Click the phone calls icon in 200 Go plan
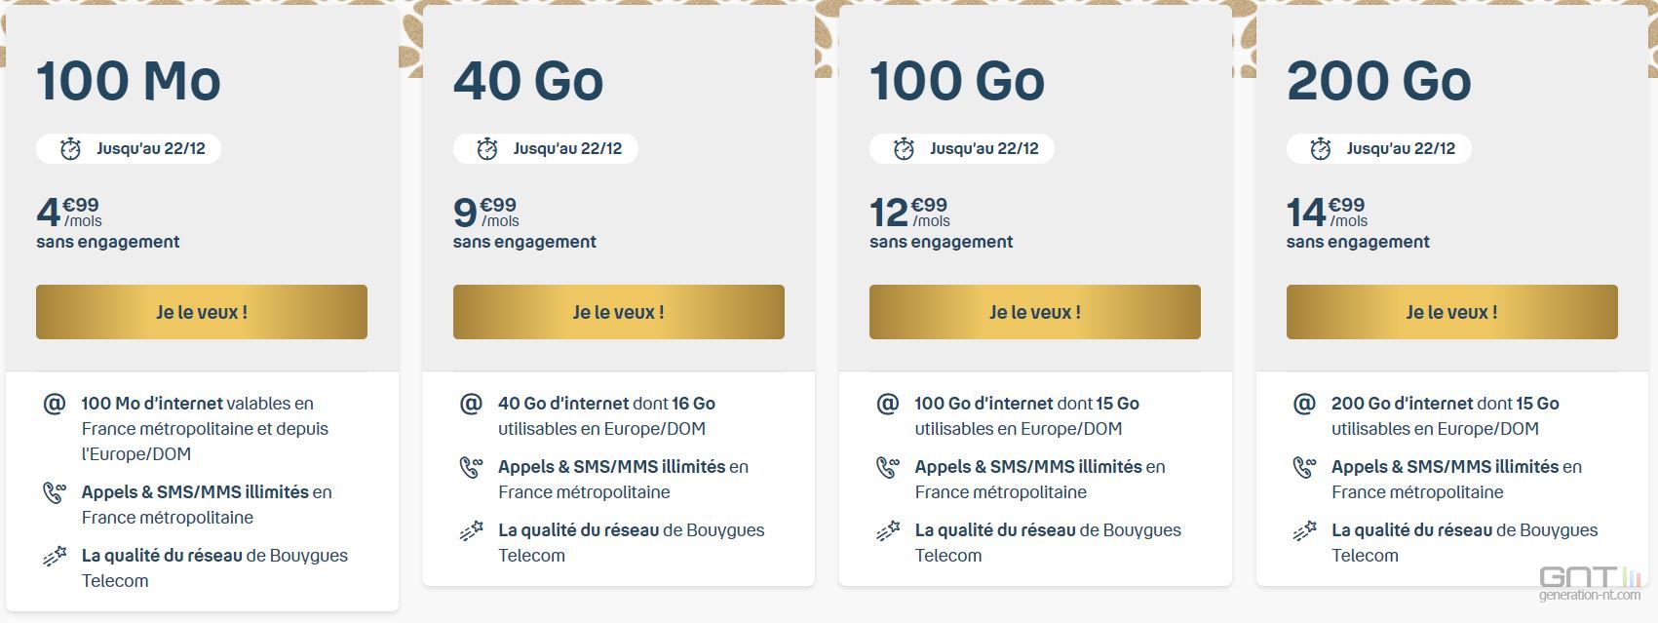 [x=1304, y=467]
